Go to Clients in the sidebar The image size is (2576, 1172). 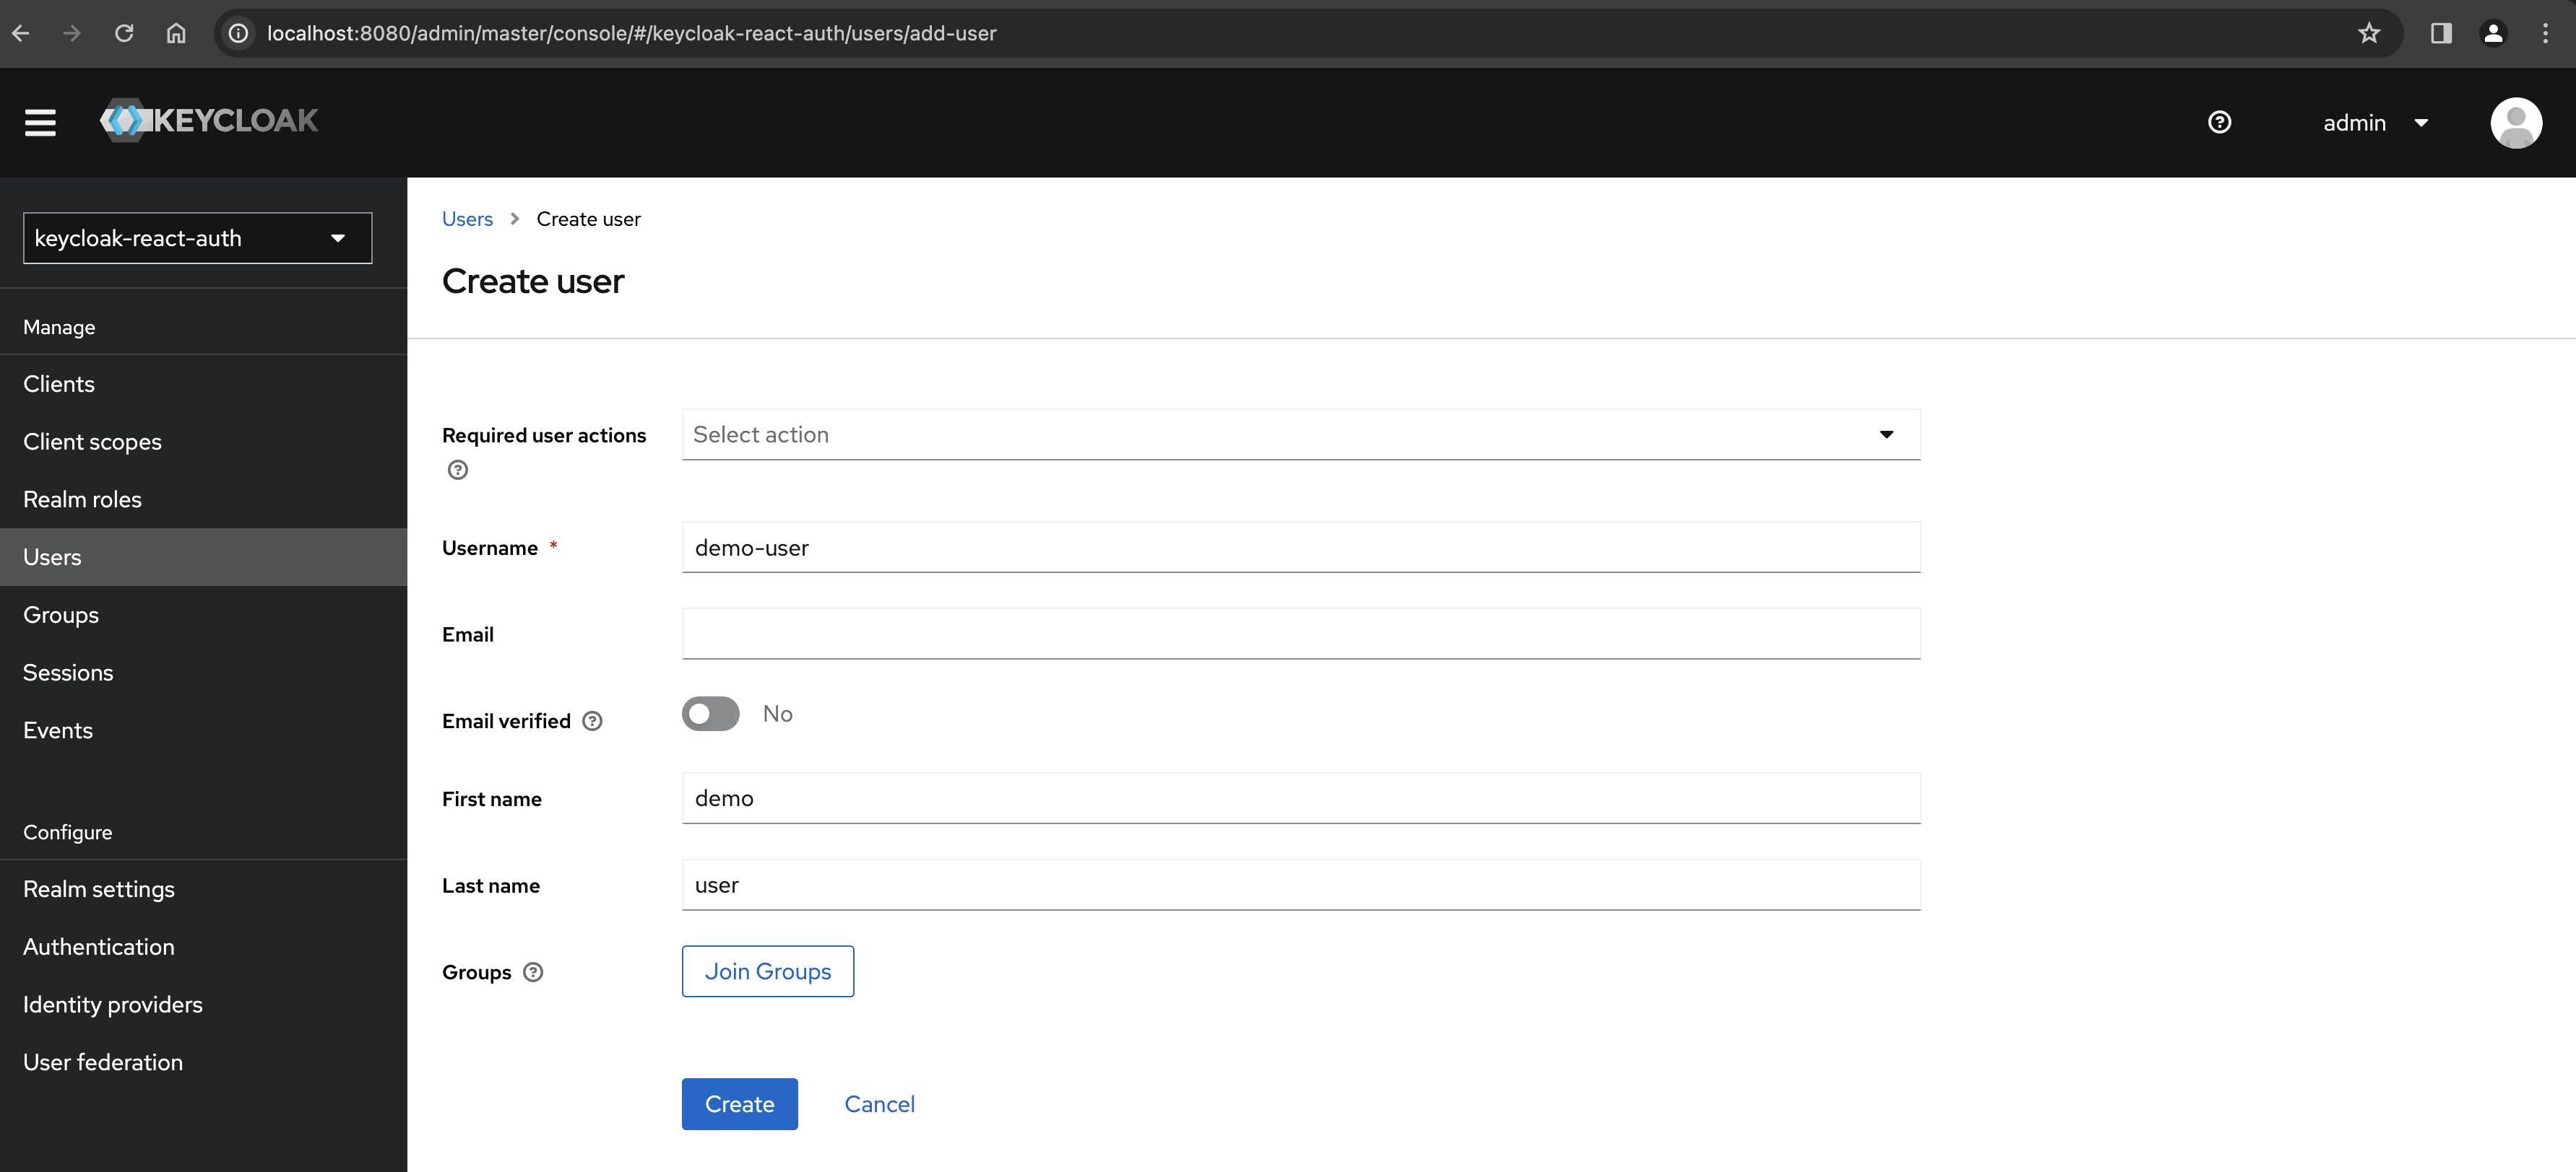pos(59,384)
